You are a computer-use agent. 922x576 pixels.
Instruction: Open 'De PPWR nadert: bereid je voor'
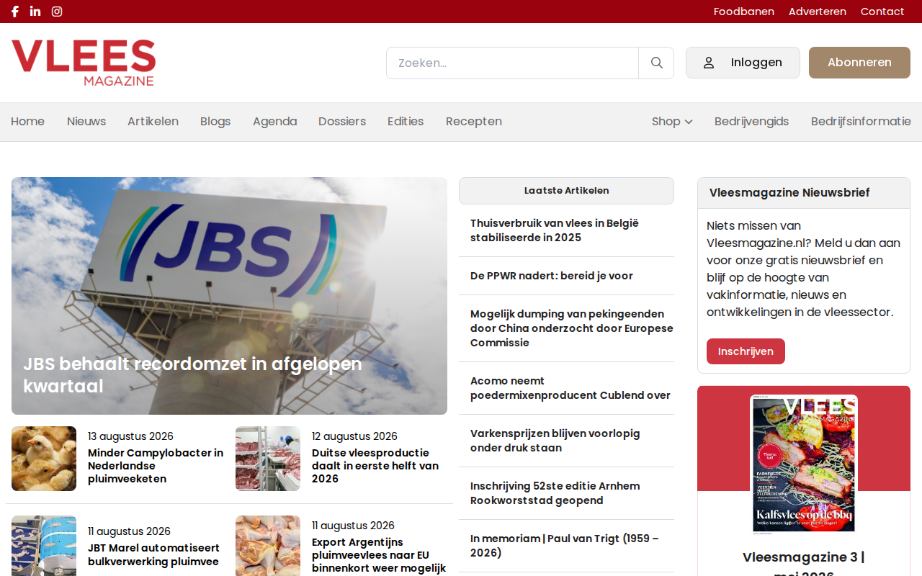click(552, 276)
